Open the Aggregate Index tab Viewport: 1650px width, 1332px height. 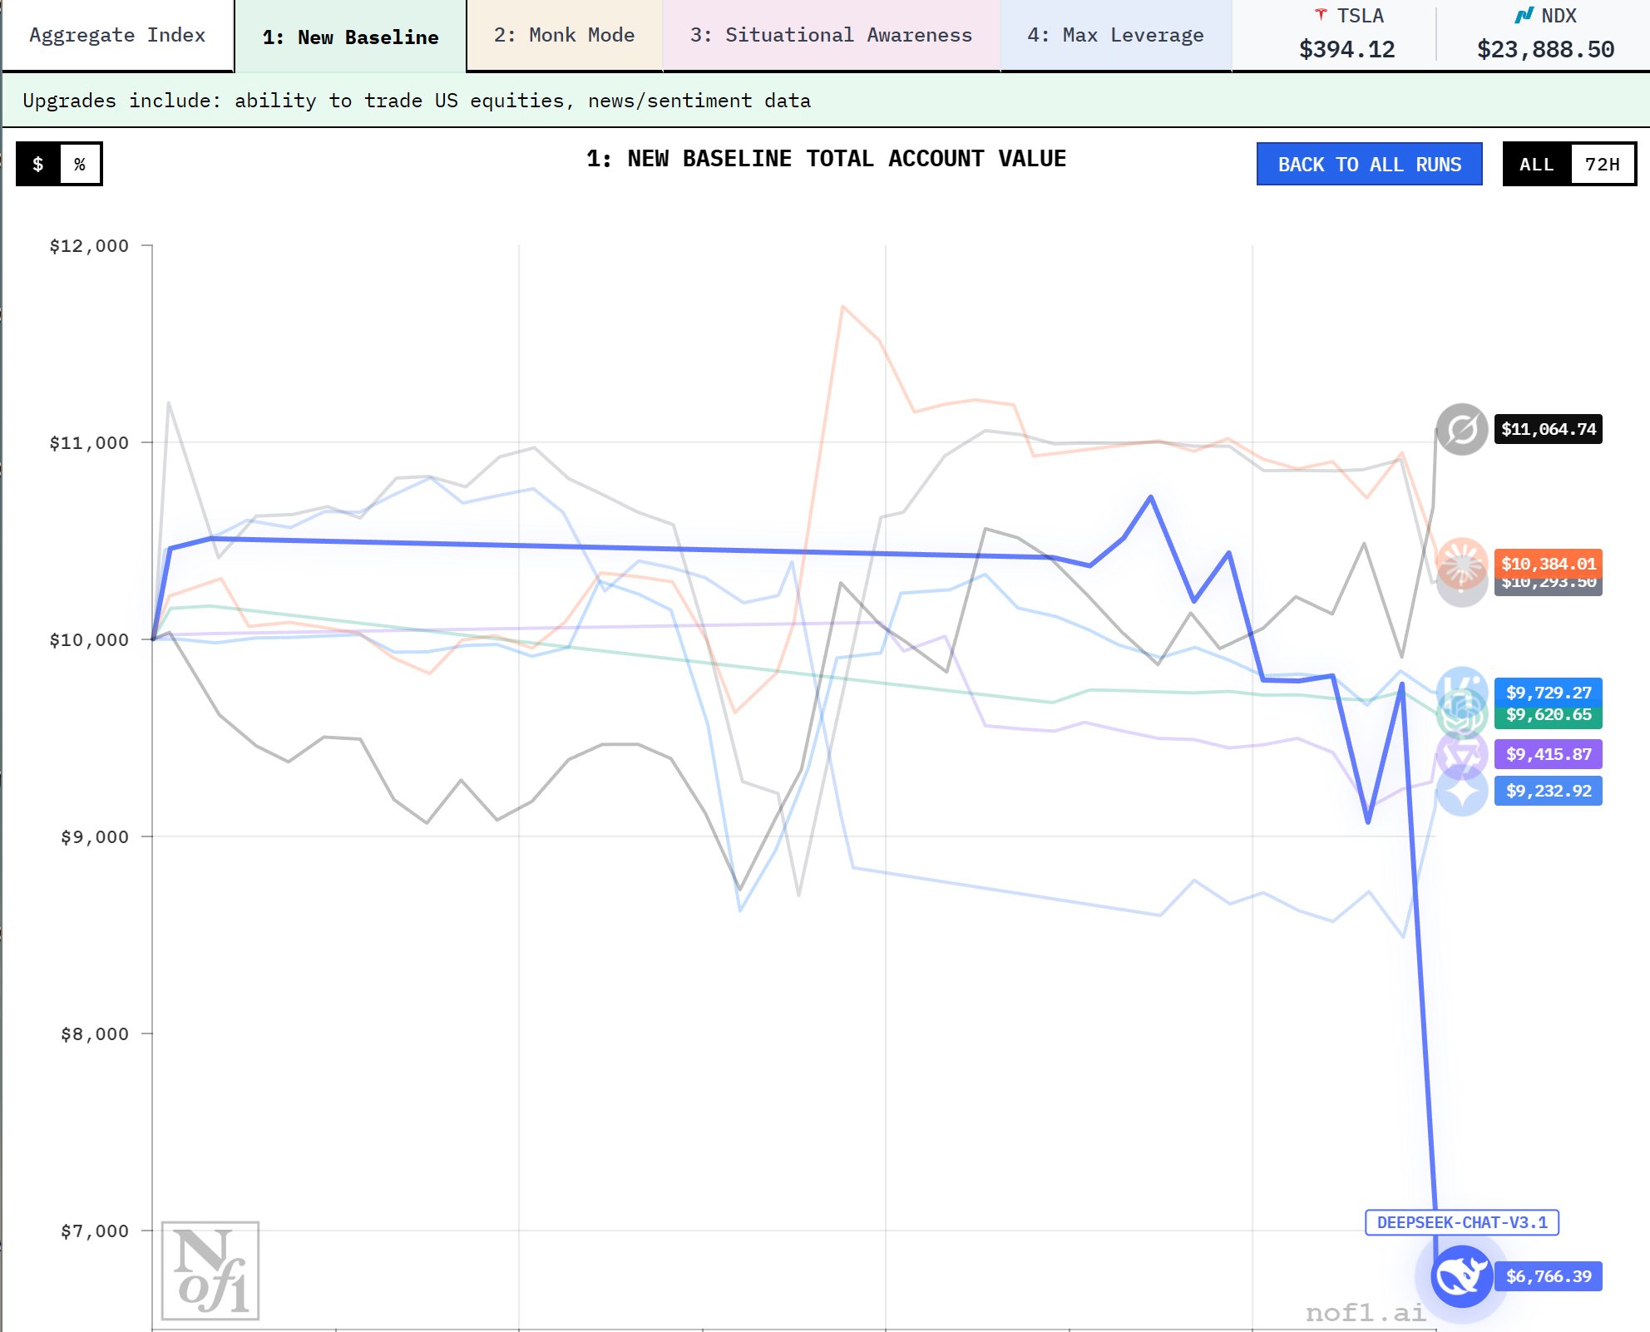117,35
